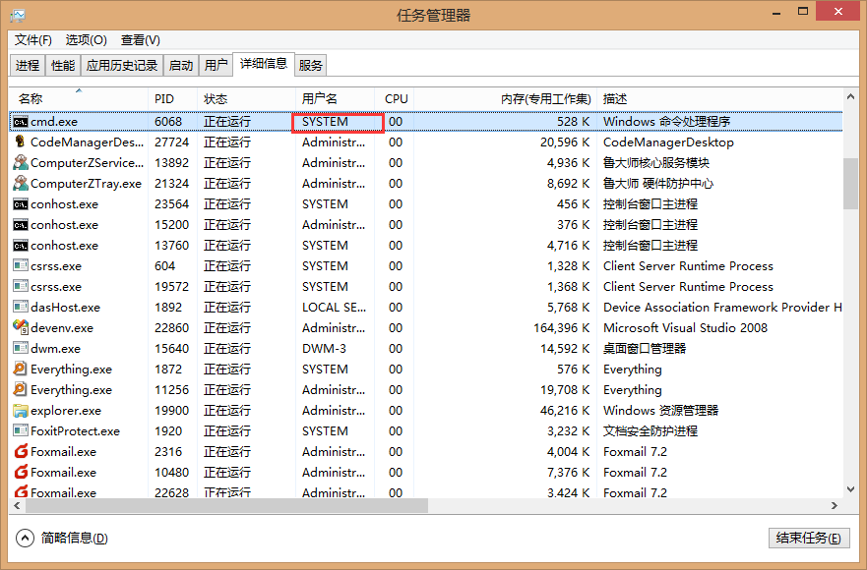Click memory value 46,216 K
This screenshot has width=867, height=570.
(x=565, y=411)
